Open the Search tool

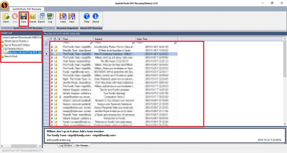(x=33, y=18)
